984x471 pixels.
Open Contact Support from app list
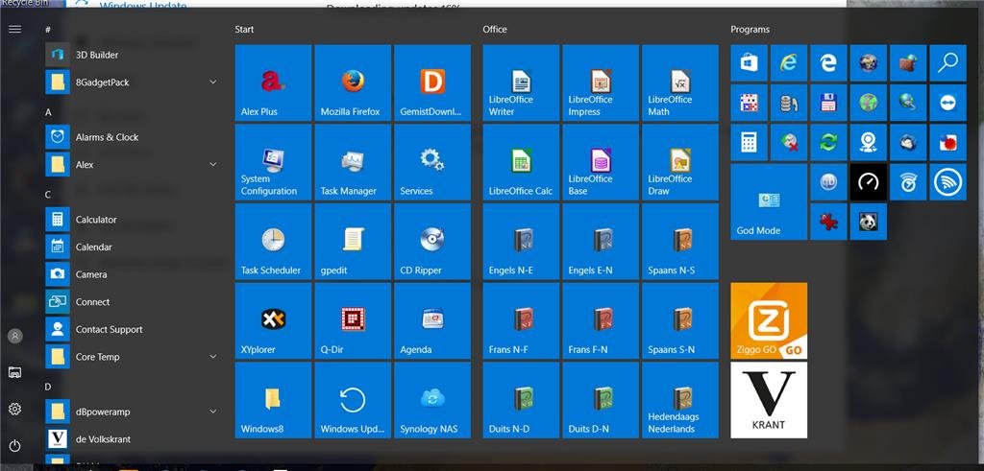(x=132, y=329)
